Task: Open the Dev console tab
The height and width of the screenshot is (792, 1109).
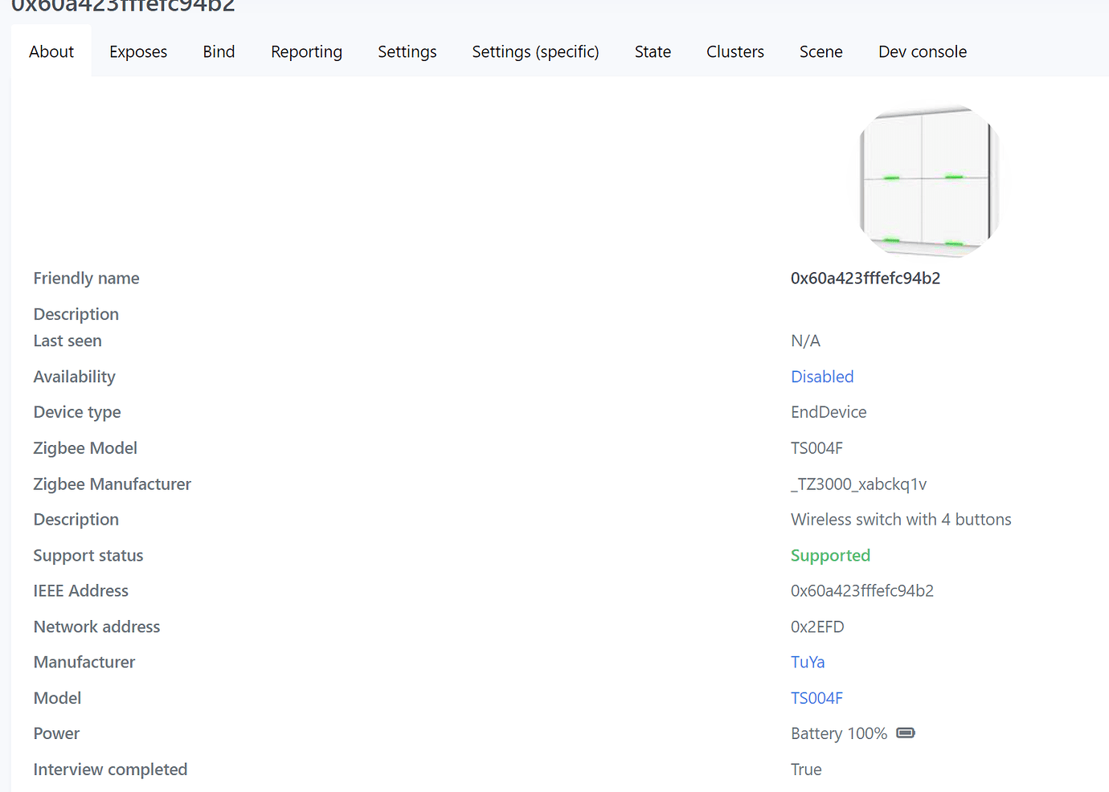Action: 923,51
